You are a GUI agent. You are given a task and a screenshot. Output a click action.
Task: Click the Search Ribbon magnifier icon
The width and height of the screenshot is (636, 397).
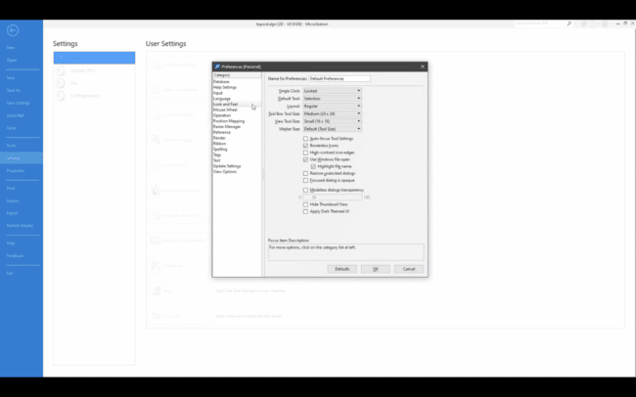point(569,23)
